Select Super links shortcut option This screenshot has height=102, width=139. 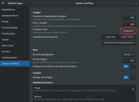tap(110, 37)
